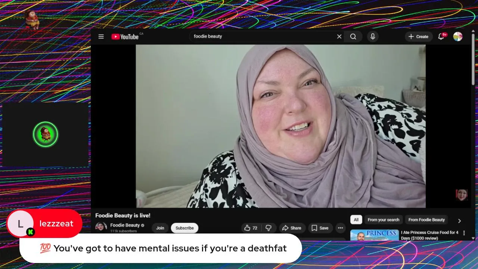Click the page vertical scrollbar

tap(473, 59)
